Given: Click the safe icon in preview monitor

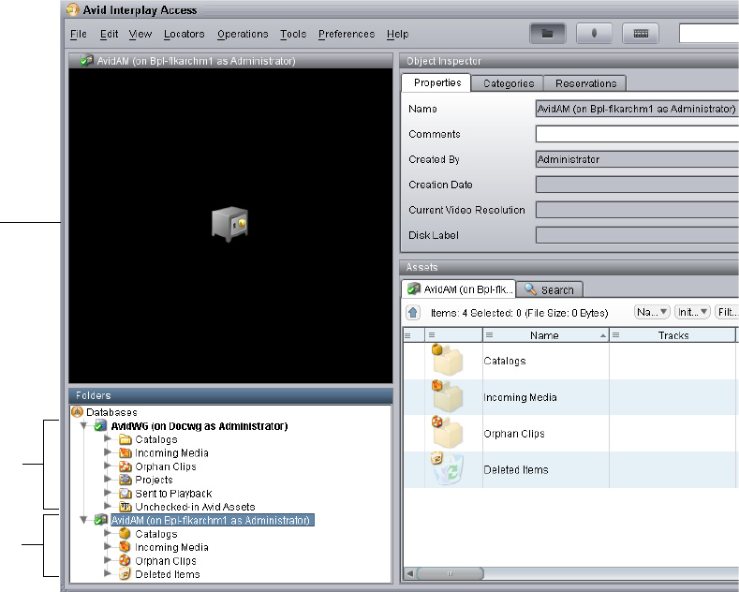Looking at the screenshot, I should pyautogui.click(x=230, y=225).
